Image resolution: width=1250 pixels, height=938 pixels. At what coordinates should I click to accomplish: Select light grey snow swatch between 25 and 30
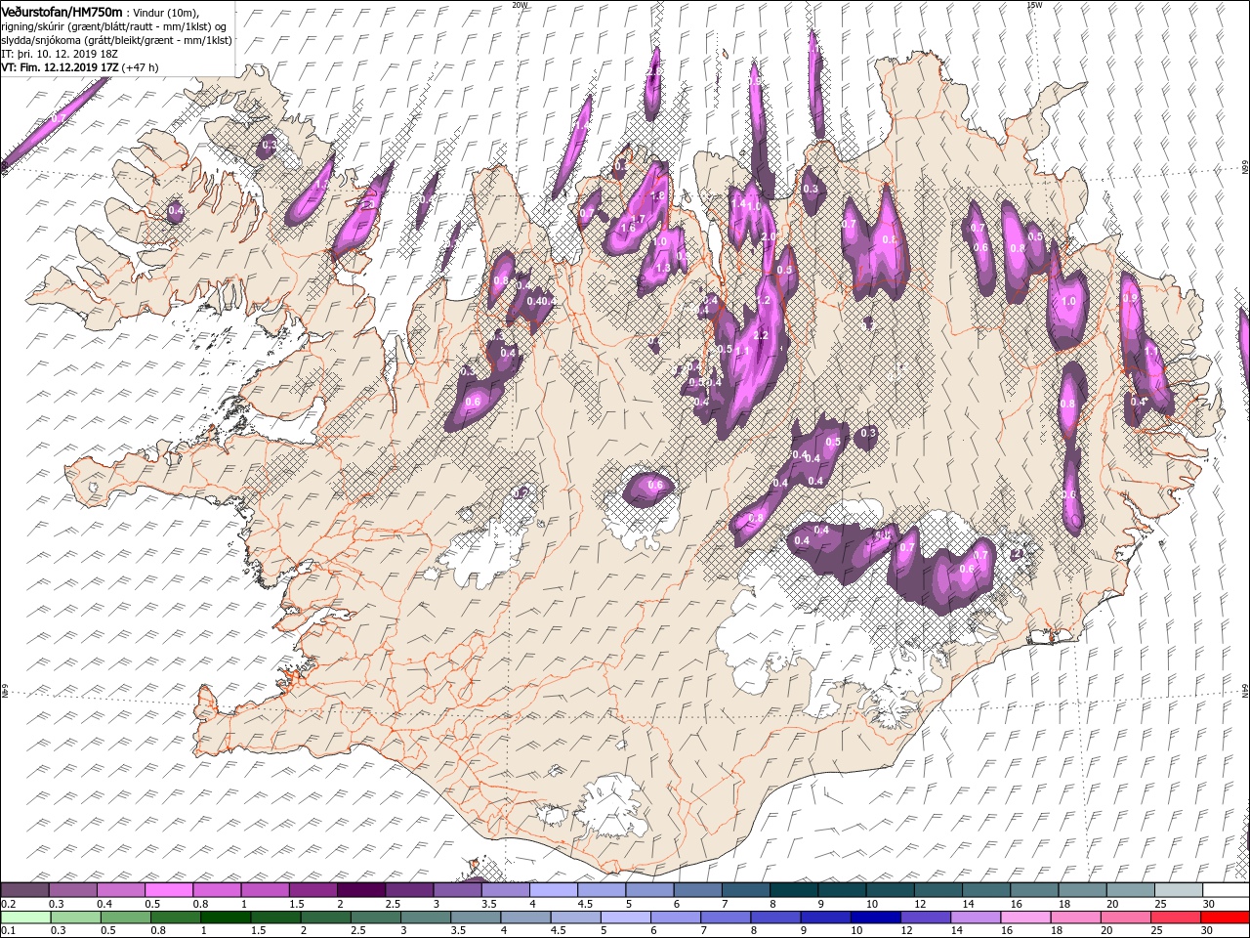1178,890
